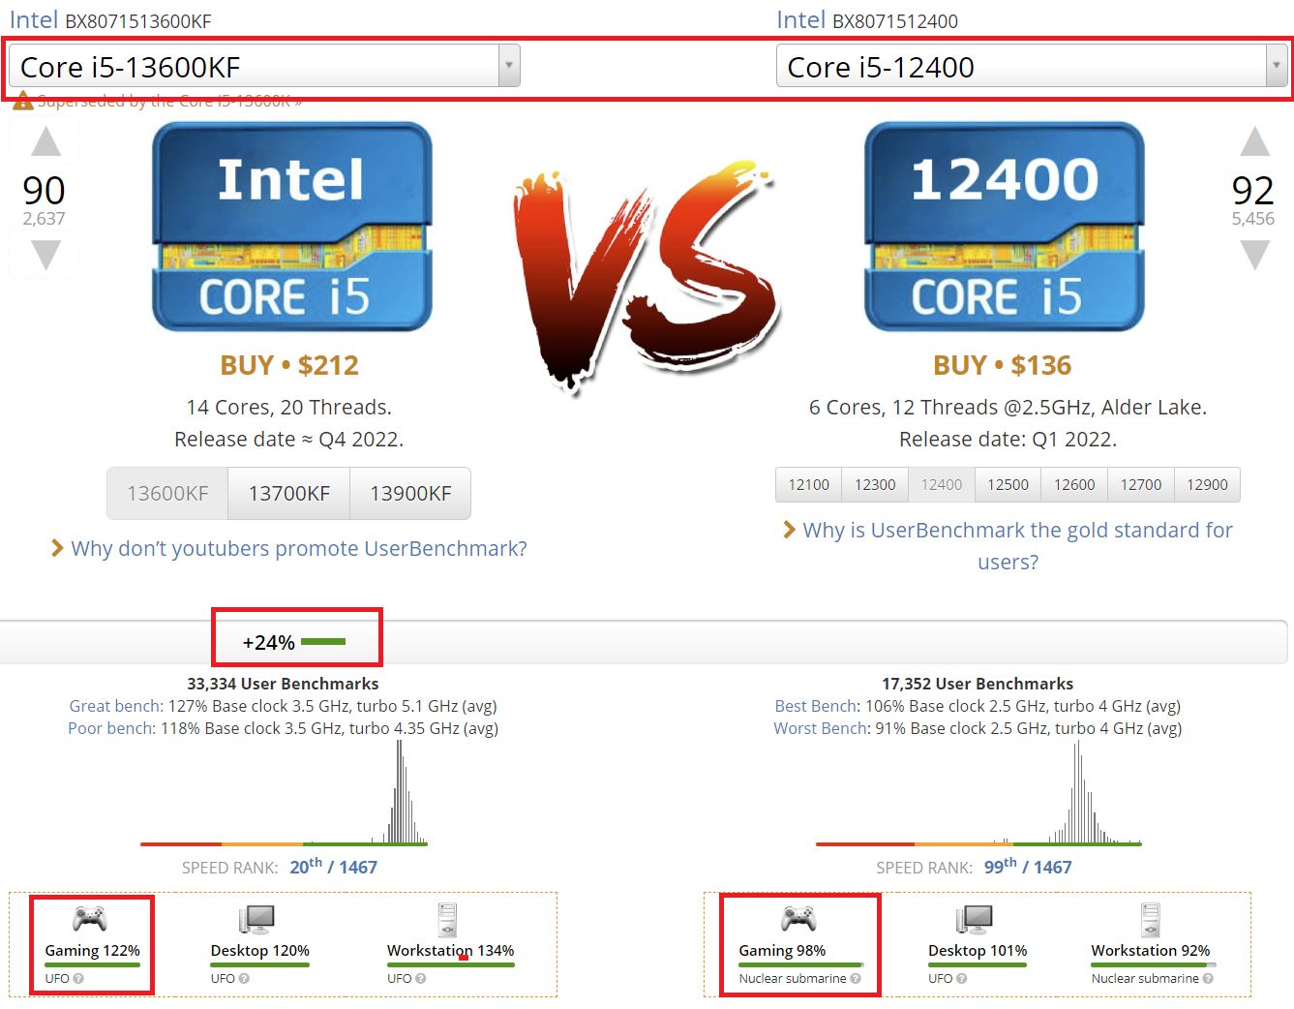Open the 'Worst Bench' link
This screenshot has height=1009, width=1294.
(x=822, y=728)
